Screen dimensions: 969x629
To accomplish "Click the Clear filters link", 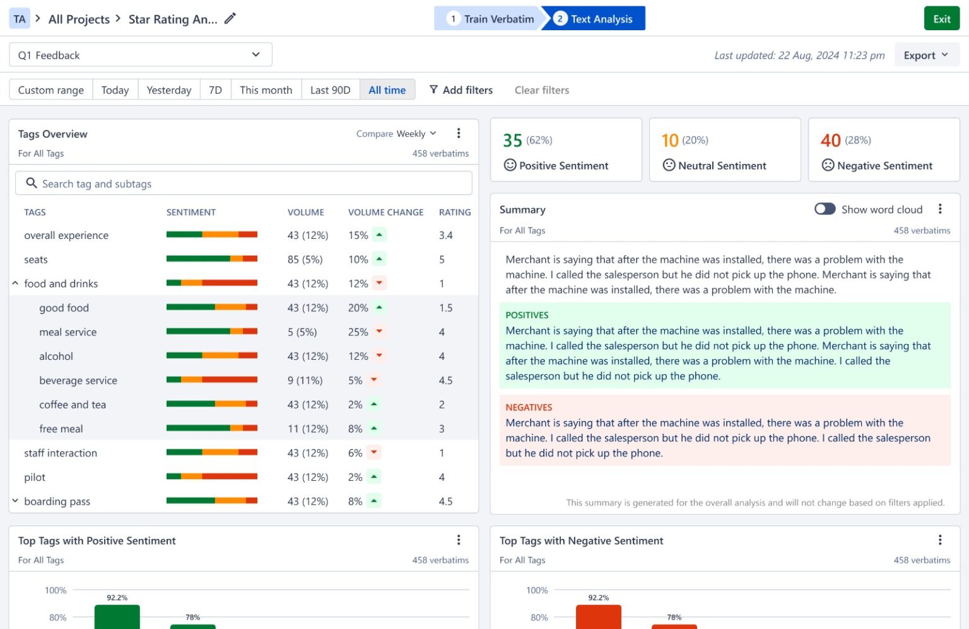I will coord(541,89).
